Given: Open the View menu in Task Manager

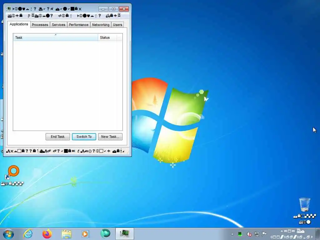Looking at the screenshot, I should tap(65, 16).
